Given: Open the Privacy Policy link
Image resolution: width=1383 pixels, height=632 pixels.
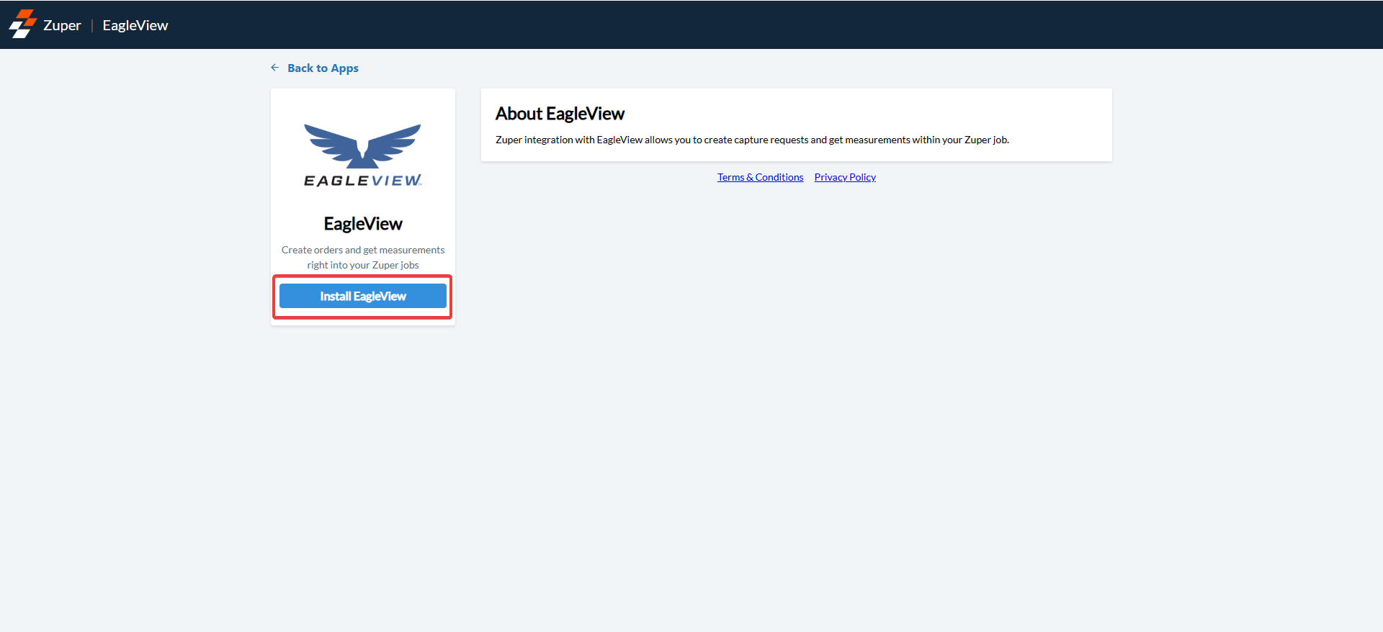Looking at the screenshot, I should click(x=845, y=177).
